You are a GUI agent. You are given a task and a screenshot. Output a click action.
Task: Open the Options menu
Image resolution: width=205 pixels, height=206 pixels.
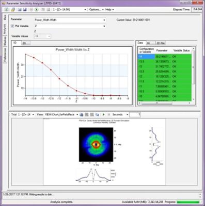[96, 10]
